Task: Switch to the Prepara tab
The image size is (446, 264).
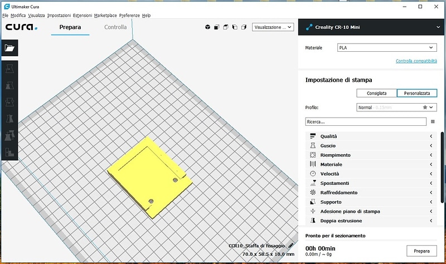Action: click(x=70, y=27)
